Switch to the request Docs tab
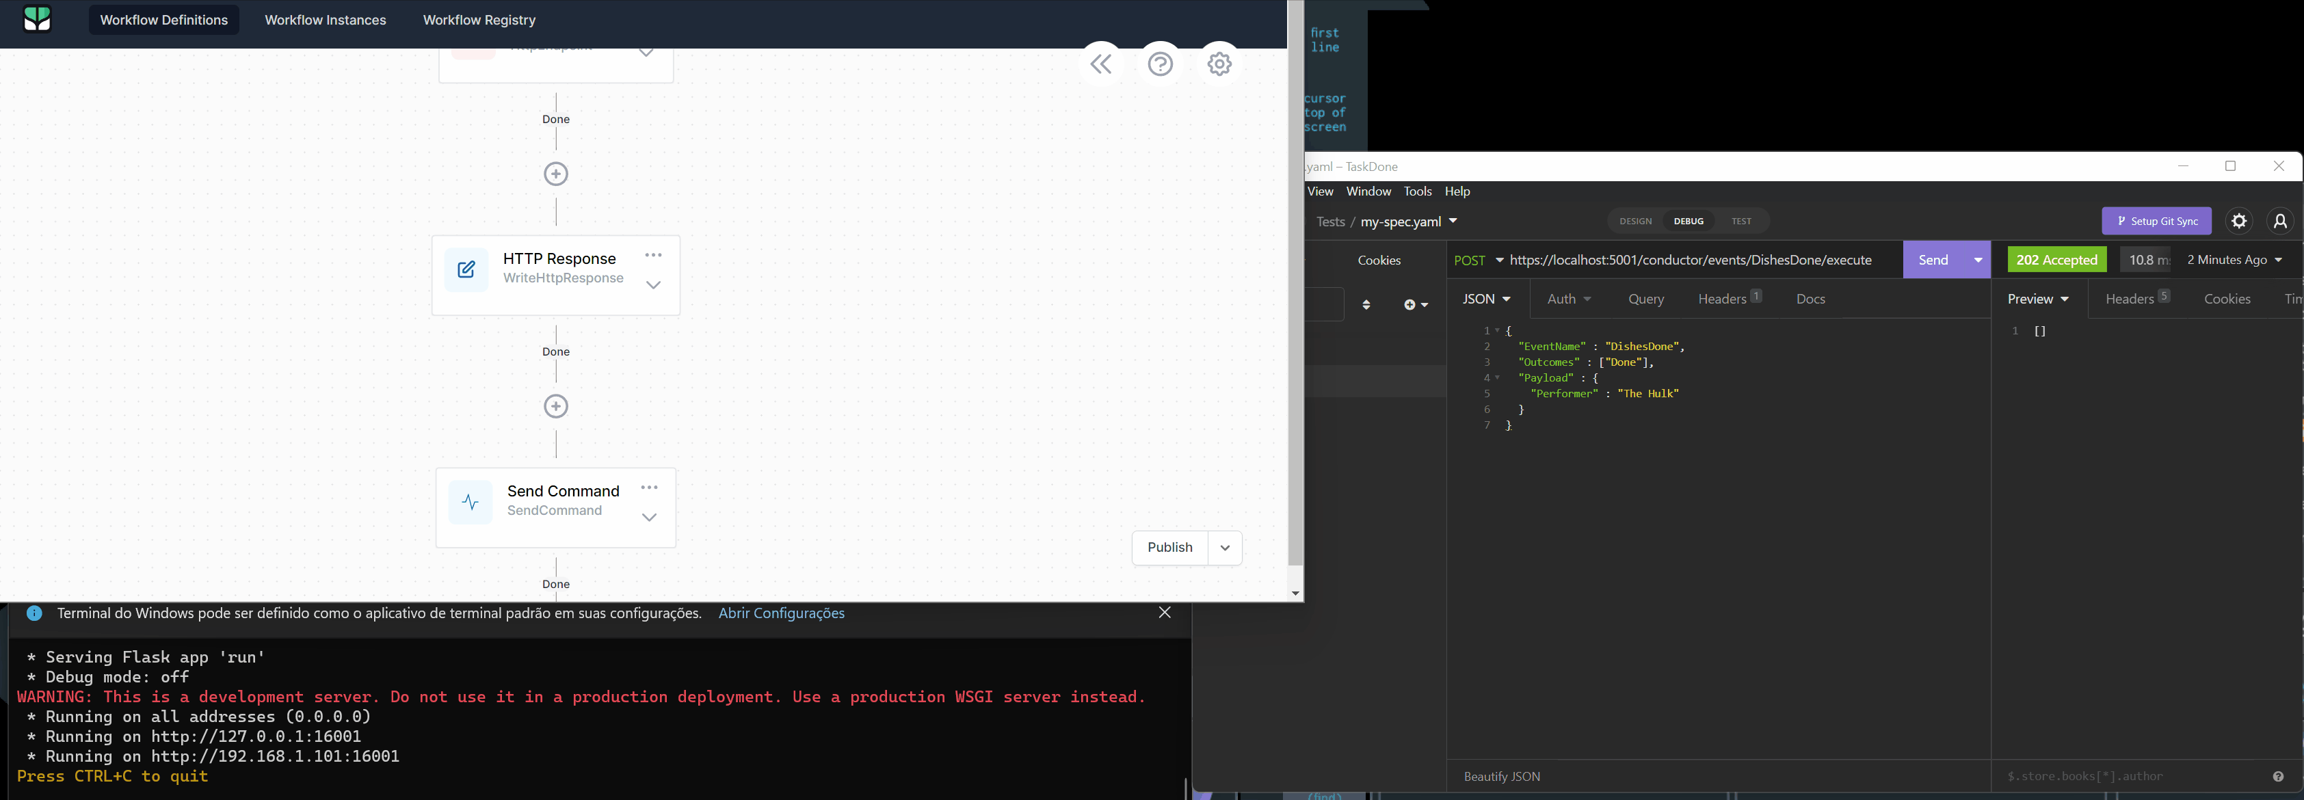 1810,299
